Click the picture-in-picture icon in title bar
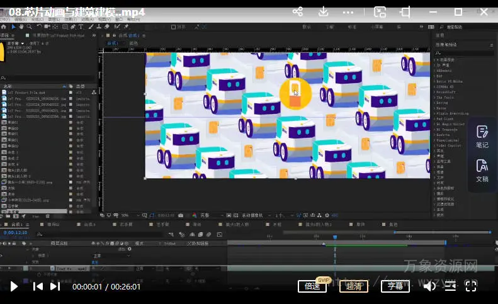 [x=380, y=12]
